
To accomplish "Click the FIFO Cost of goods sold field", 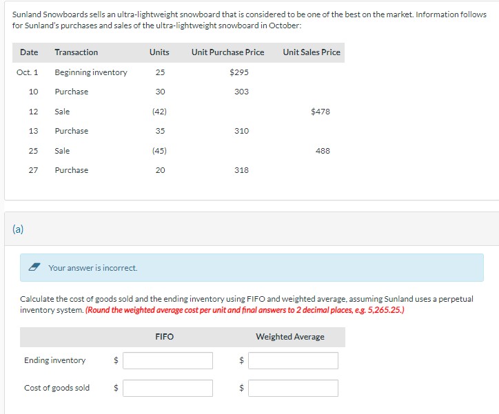I will tap(167, 388).
